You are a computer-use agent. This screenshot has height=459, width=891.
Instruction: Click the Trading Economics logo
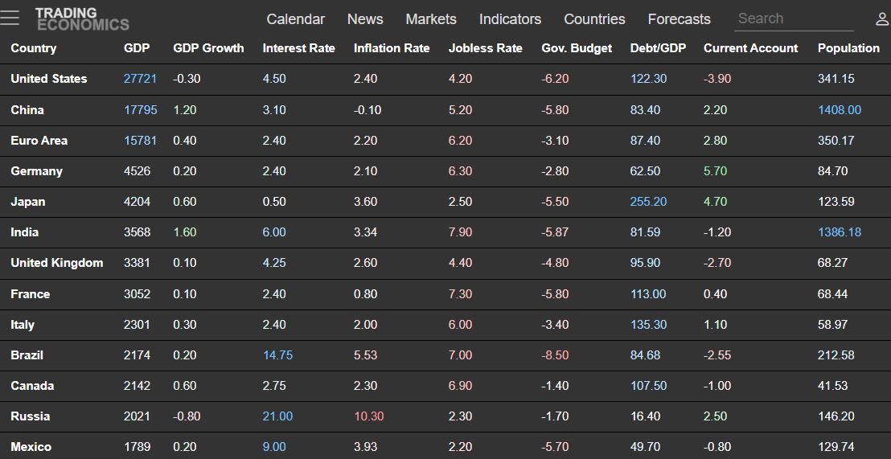(x=82, y=18)
